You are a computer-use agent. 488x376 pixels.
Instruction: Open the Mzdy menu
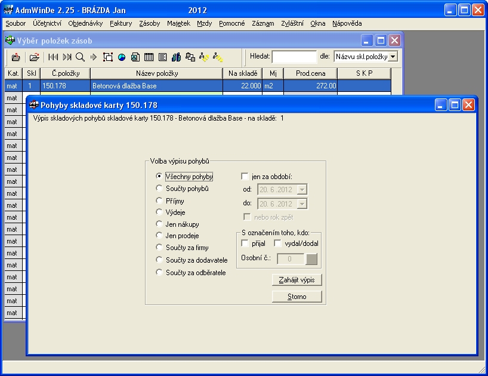[x=204, y=23]
